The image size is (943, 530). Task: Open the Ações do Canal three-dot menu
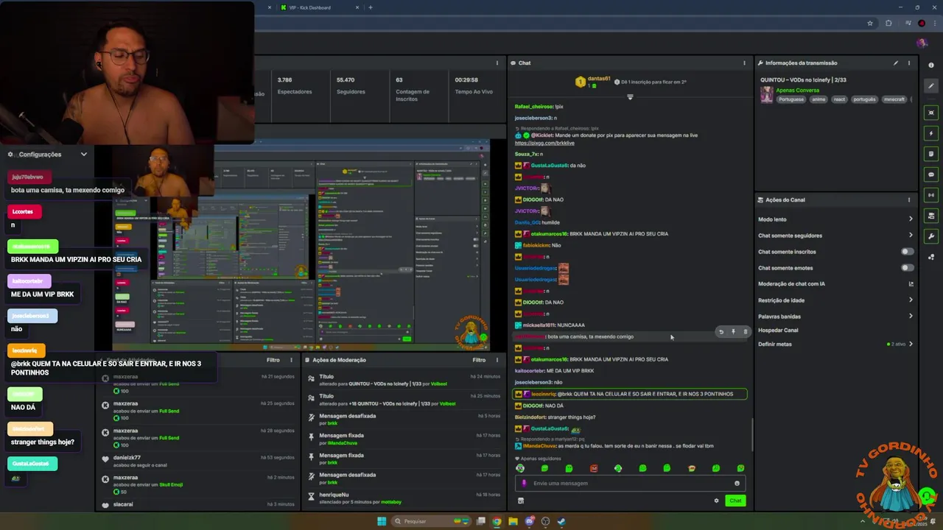coord(909,200)
